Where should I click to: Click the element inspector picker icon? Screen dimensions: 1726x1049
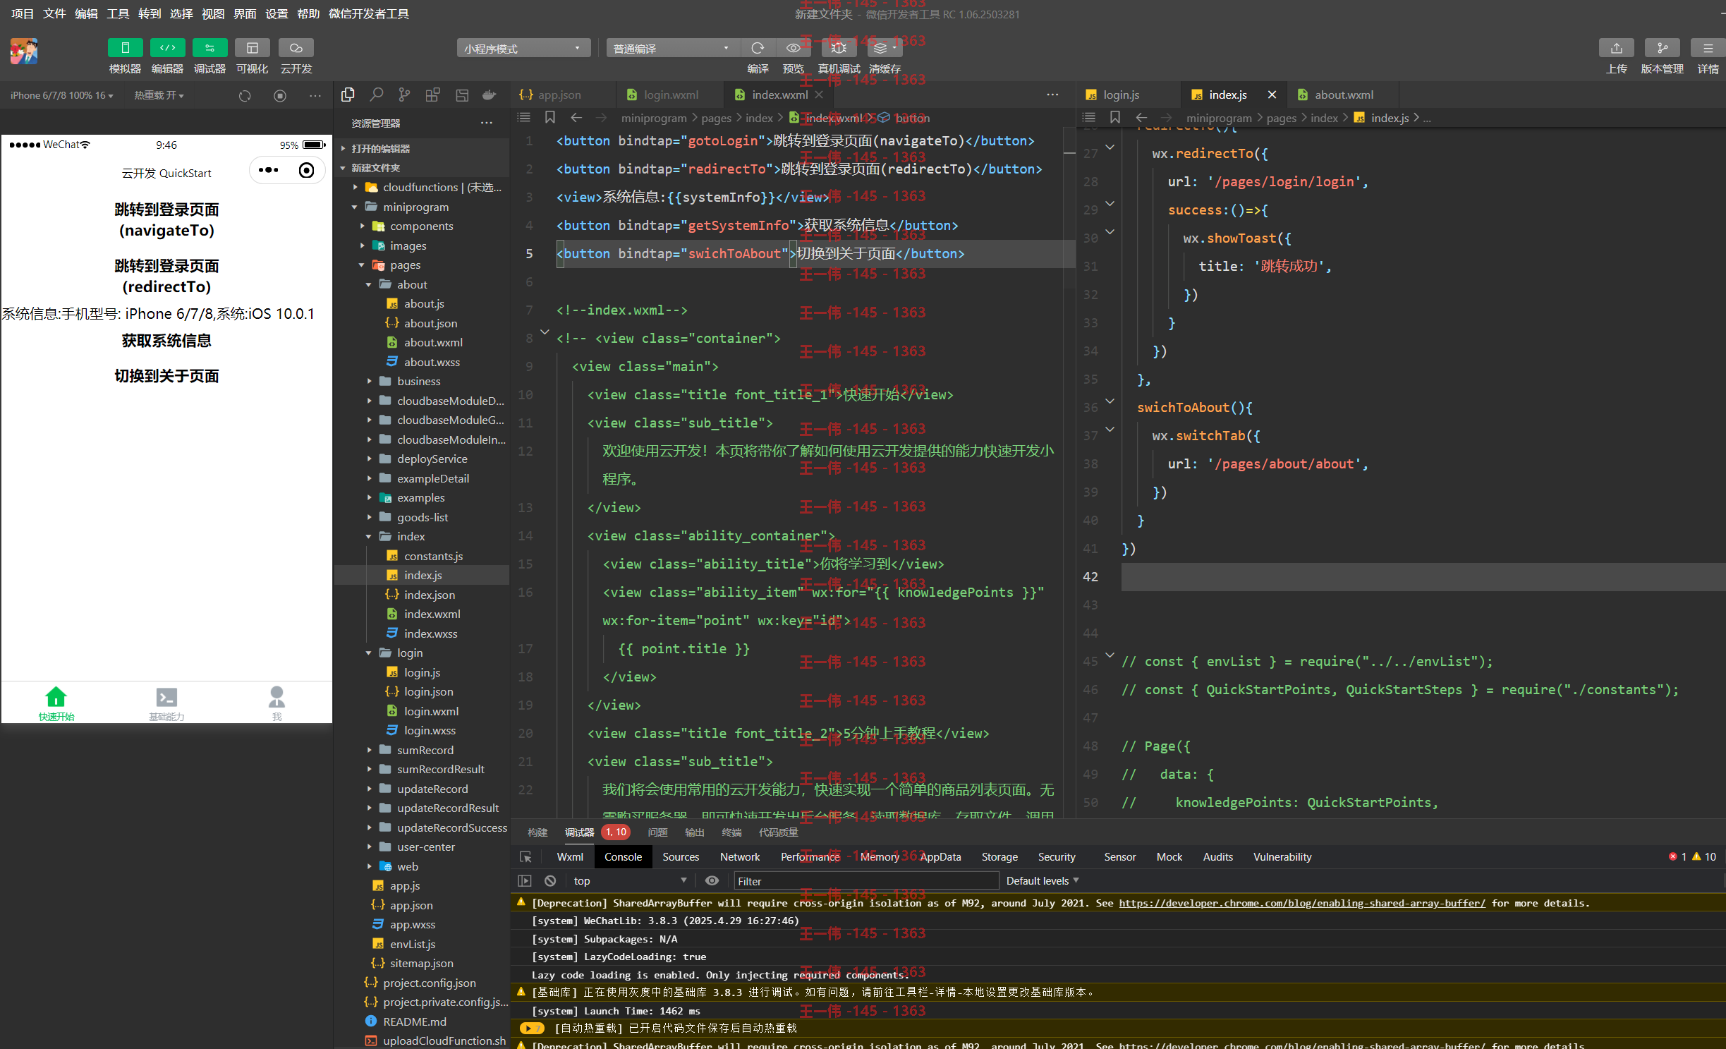(x=525, y=856)
